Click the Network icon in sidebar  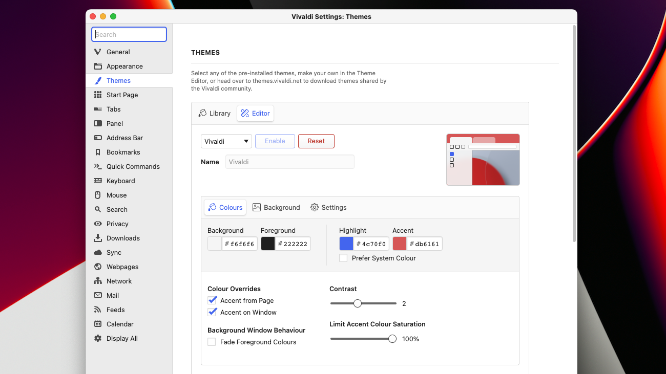click(97, 281)
